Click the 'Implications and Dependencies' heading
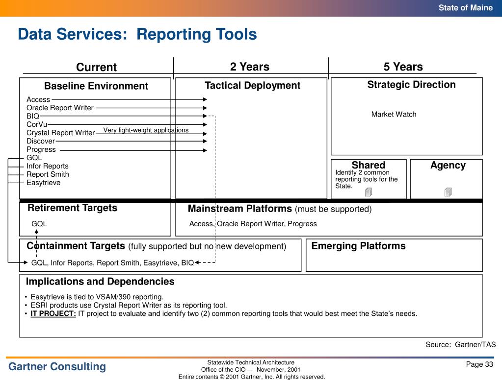 pyautogui.click(x=100, y=282)
